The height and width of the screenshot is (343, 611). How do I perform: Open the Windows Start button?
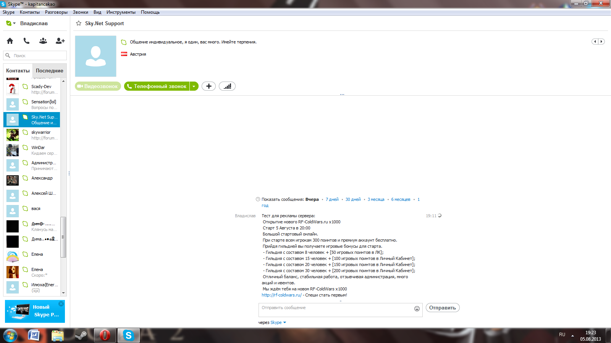[x=10, y=335]
